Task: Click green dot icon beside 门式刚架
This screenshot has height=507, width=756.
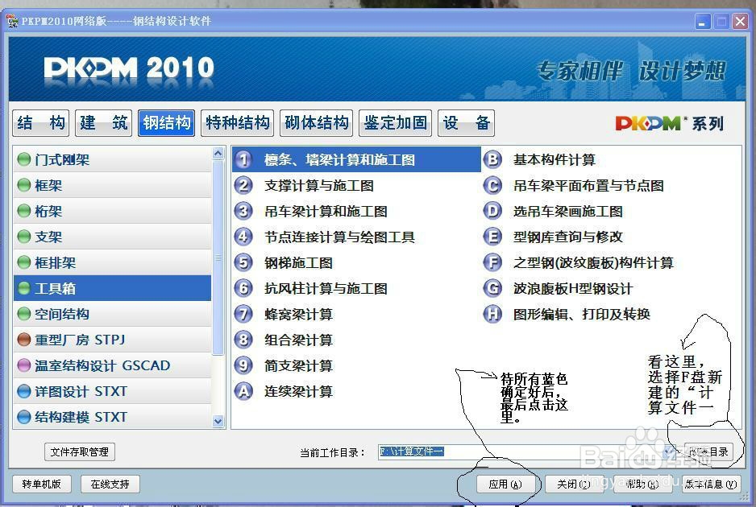Action: point(24,159)
